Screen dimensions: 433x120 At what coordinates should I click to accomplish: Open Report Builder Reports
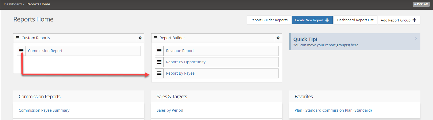click(x=269, y=20)
